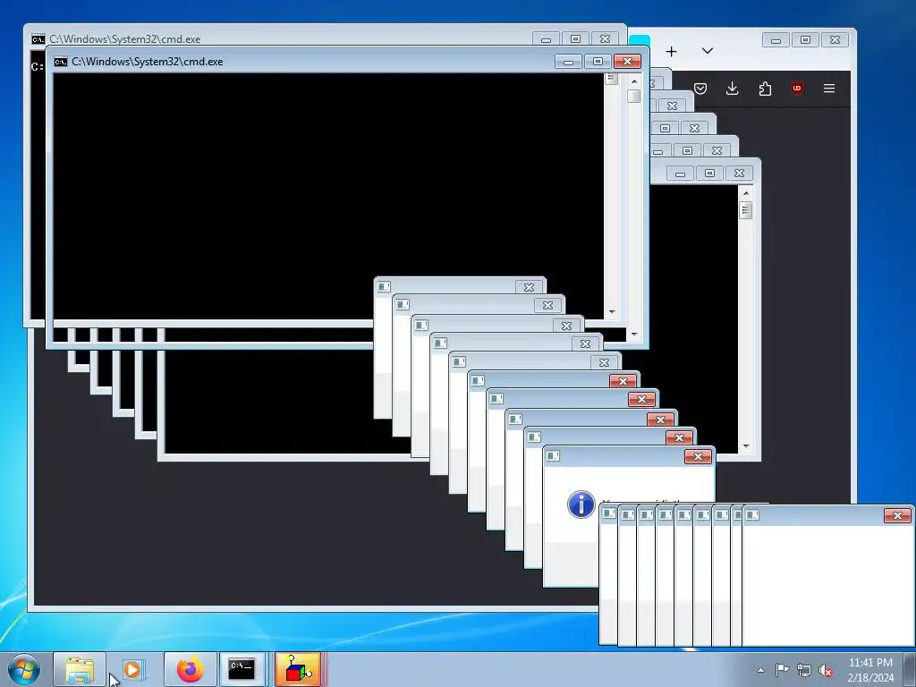Screen dimensions: 916x687
Task: Click the network icon in system tray
Action: tap(804, 670)
